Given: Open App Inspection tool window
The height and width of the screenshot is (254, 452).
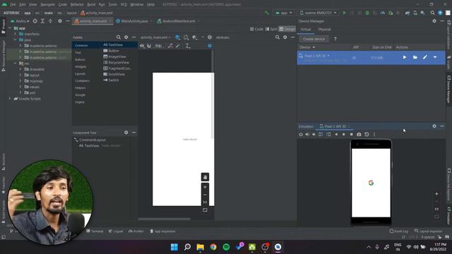Looking at the screenshot, I should coord(163,231).
